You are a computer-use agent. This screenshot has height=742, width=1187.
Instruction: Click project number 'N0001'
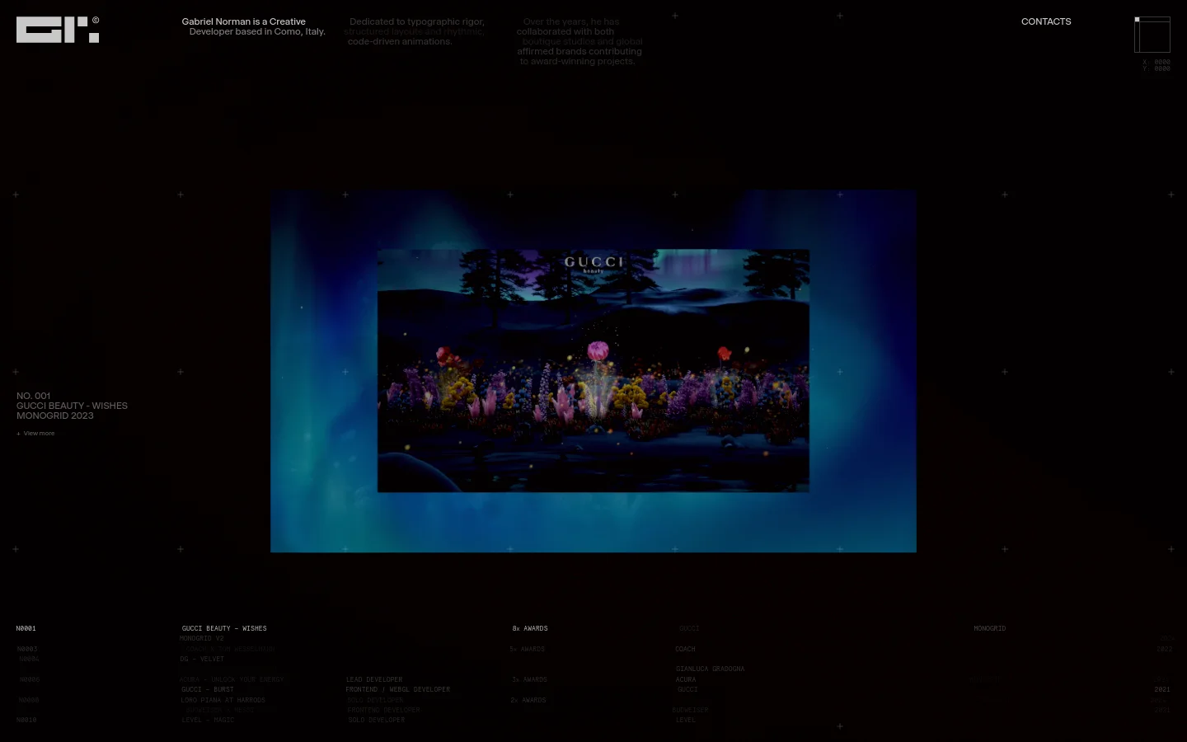[x=26, y=628]
